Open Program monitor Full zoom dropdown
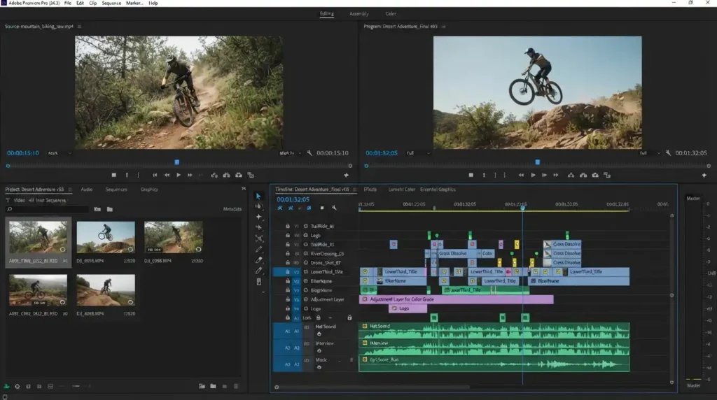 coord(419,153)
